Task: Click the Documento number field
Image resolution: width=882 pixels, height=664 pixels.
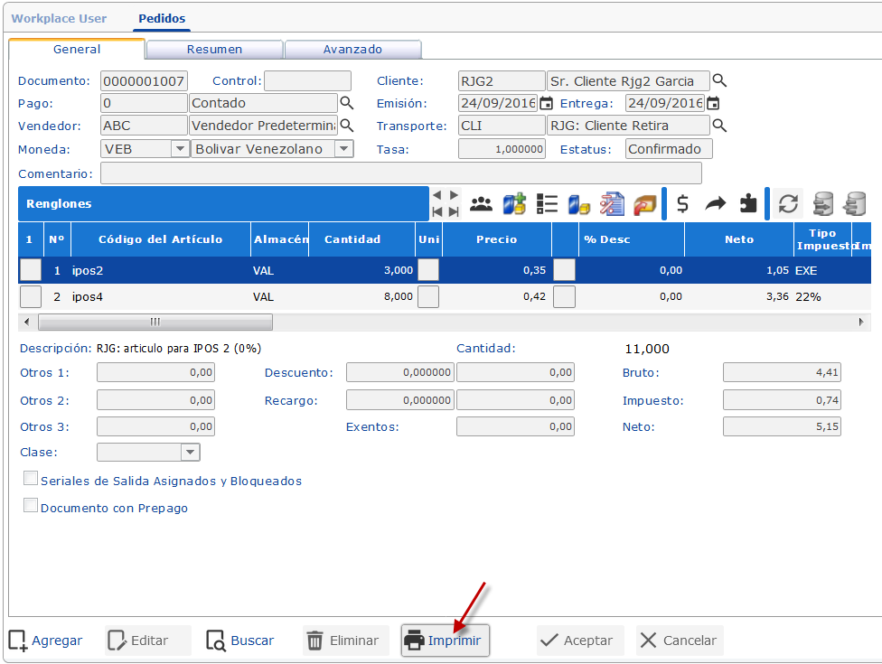Action: tap(144, 80)
